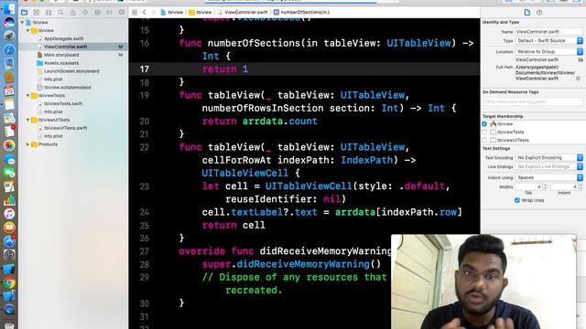Open App Store from the Dock
Viewport: 586px width, 329px height.
click(x=9, y=241)
